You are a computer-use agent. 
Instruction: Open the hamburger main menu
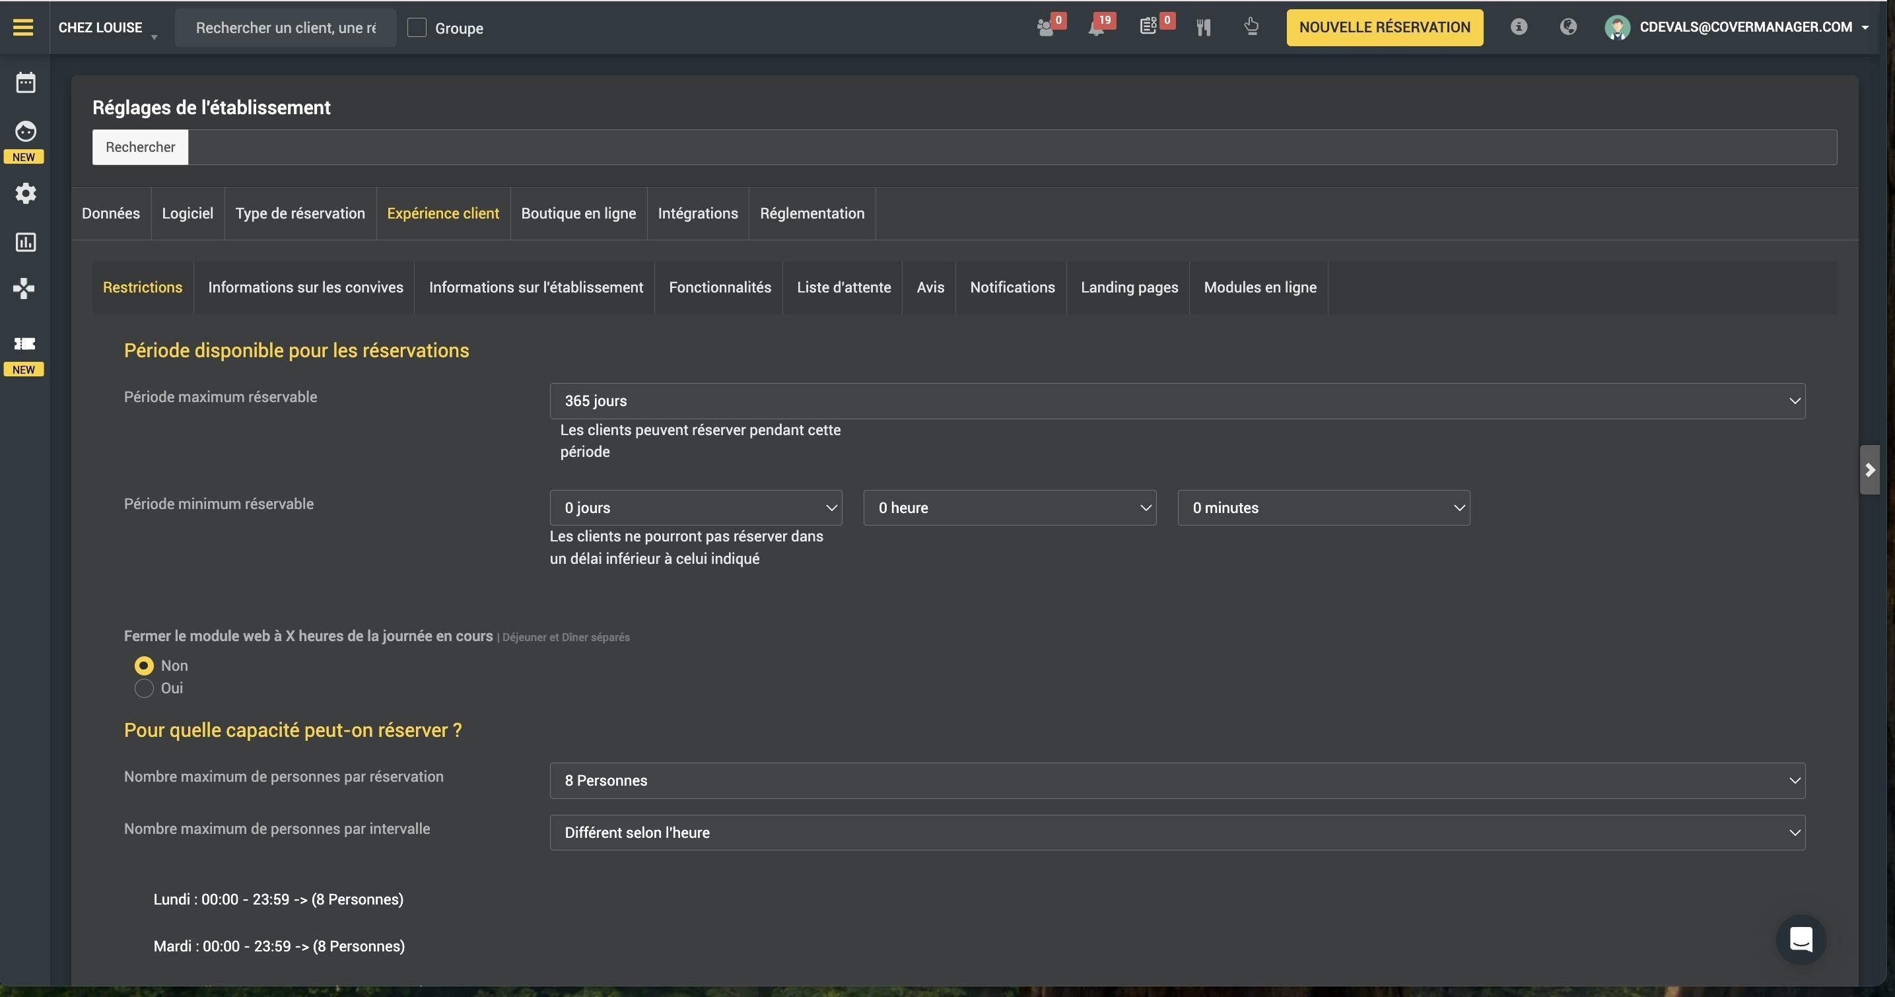tap(24, 27)
